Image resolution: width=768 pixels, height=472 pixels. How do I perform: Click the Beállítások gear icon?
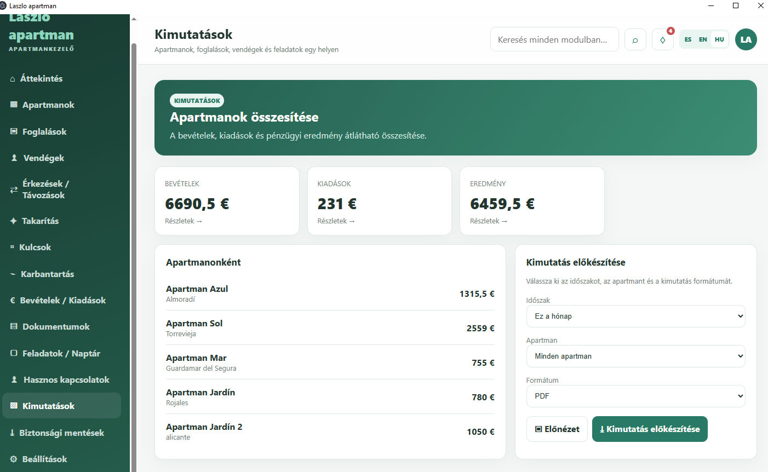pyautogui.click(x=14, y=459)
